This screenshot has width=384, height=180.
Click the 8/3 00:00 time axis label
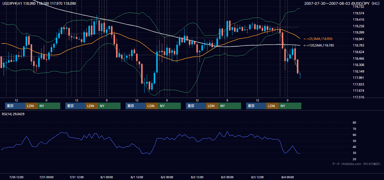(x=227, y=177)
